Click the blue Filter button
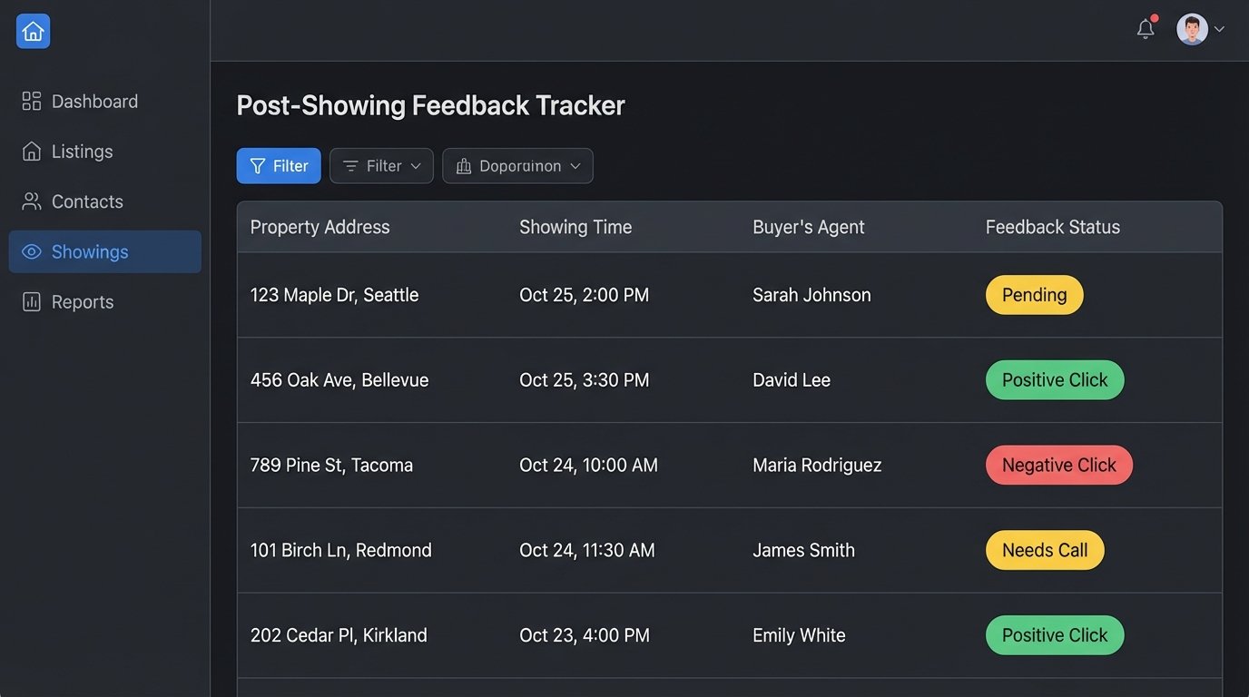This screenshot has width=1249, height=697. pyautogui.click(x=279, y=166)
